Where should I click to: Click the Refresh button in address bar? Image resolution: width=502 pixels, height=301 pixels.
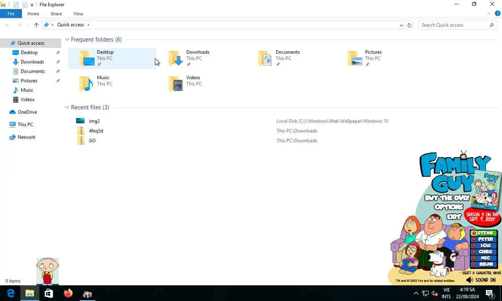pyautogui.click(x=409, y=25)
